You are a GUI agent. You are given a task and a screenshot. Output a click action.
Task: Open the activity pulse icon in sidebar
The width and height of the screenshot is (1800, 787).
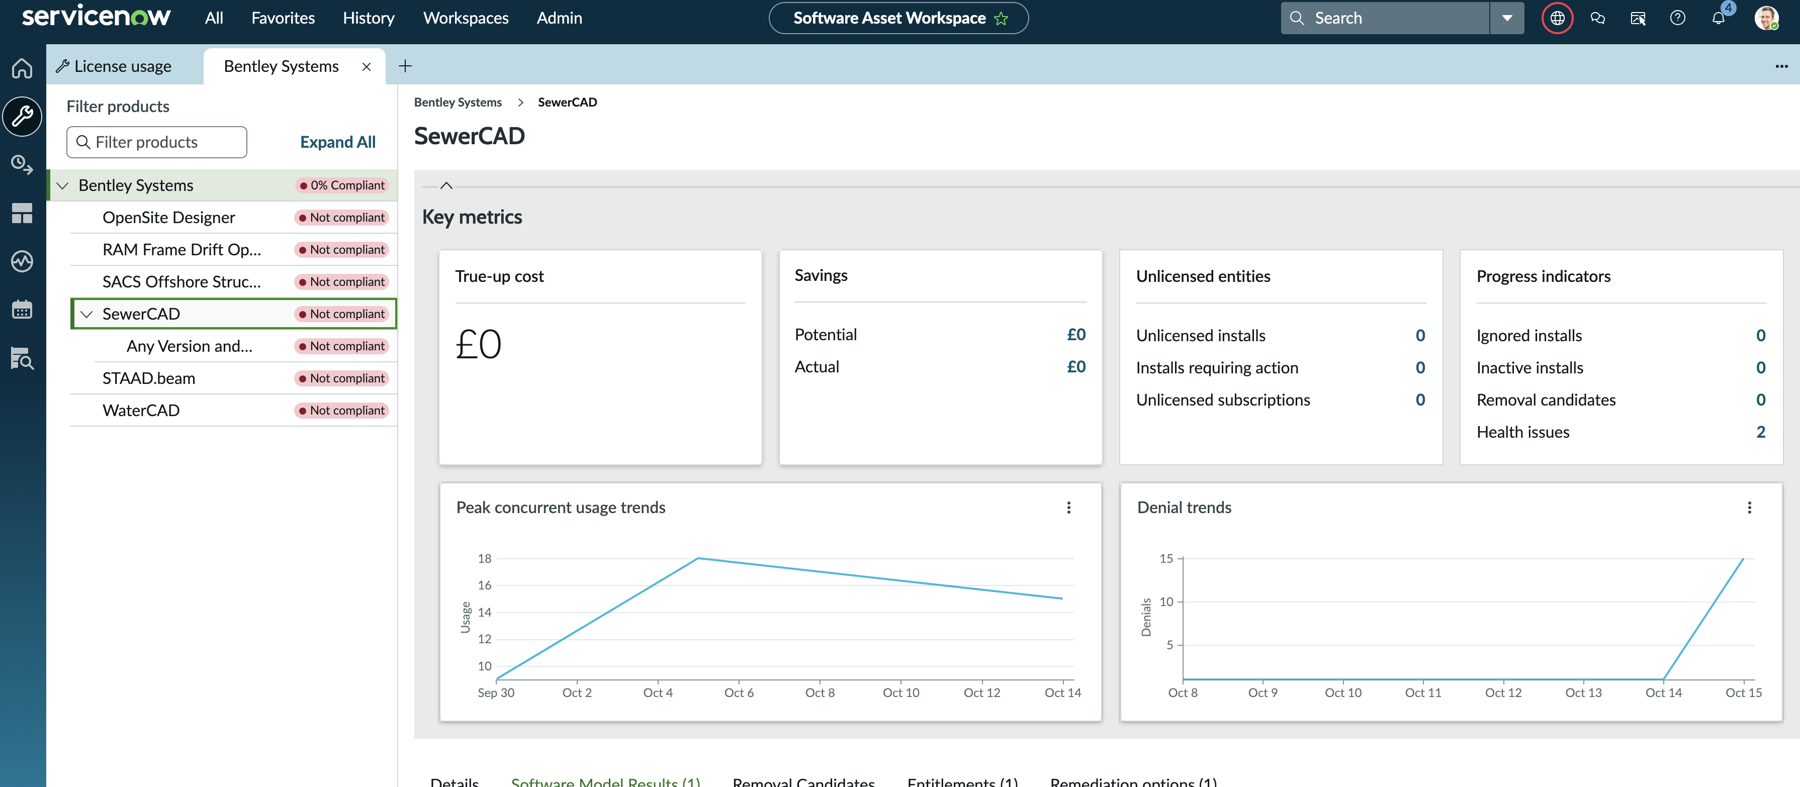coord(22,261)
